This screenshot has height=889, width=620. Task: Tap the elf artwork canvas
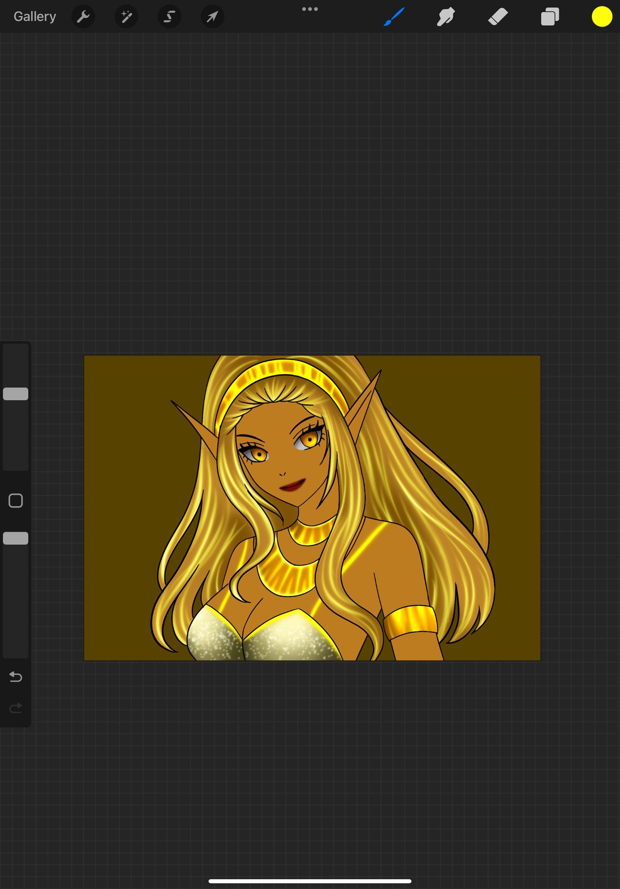coord(312,508)
